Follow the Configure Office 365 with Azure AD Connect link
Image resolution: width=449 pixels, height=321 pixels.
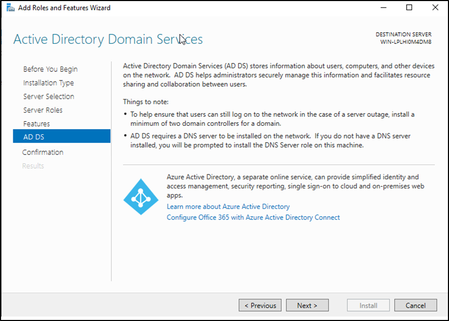coord(253,217)
